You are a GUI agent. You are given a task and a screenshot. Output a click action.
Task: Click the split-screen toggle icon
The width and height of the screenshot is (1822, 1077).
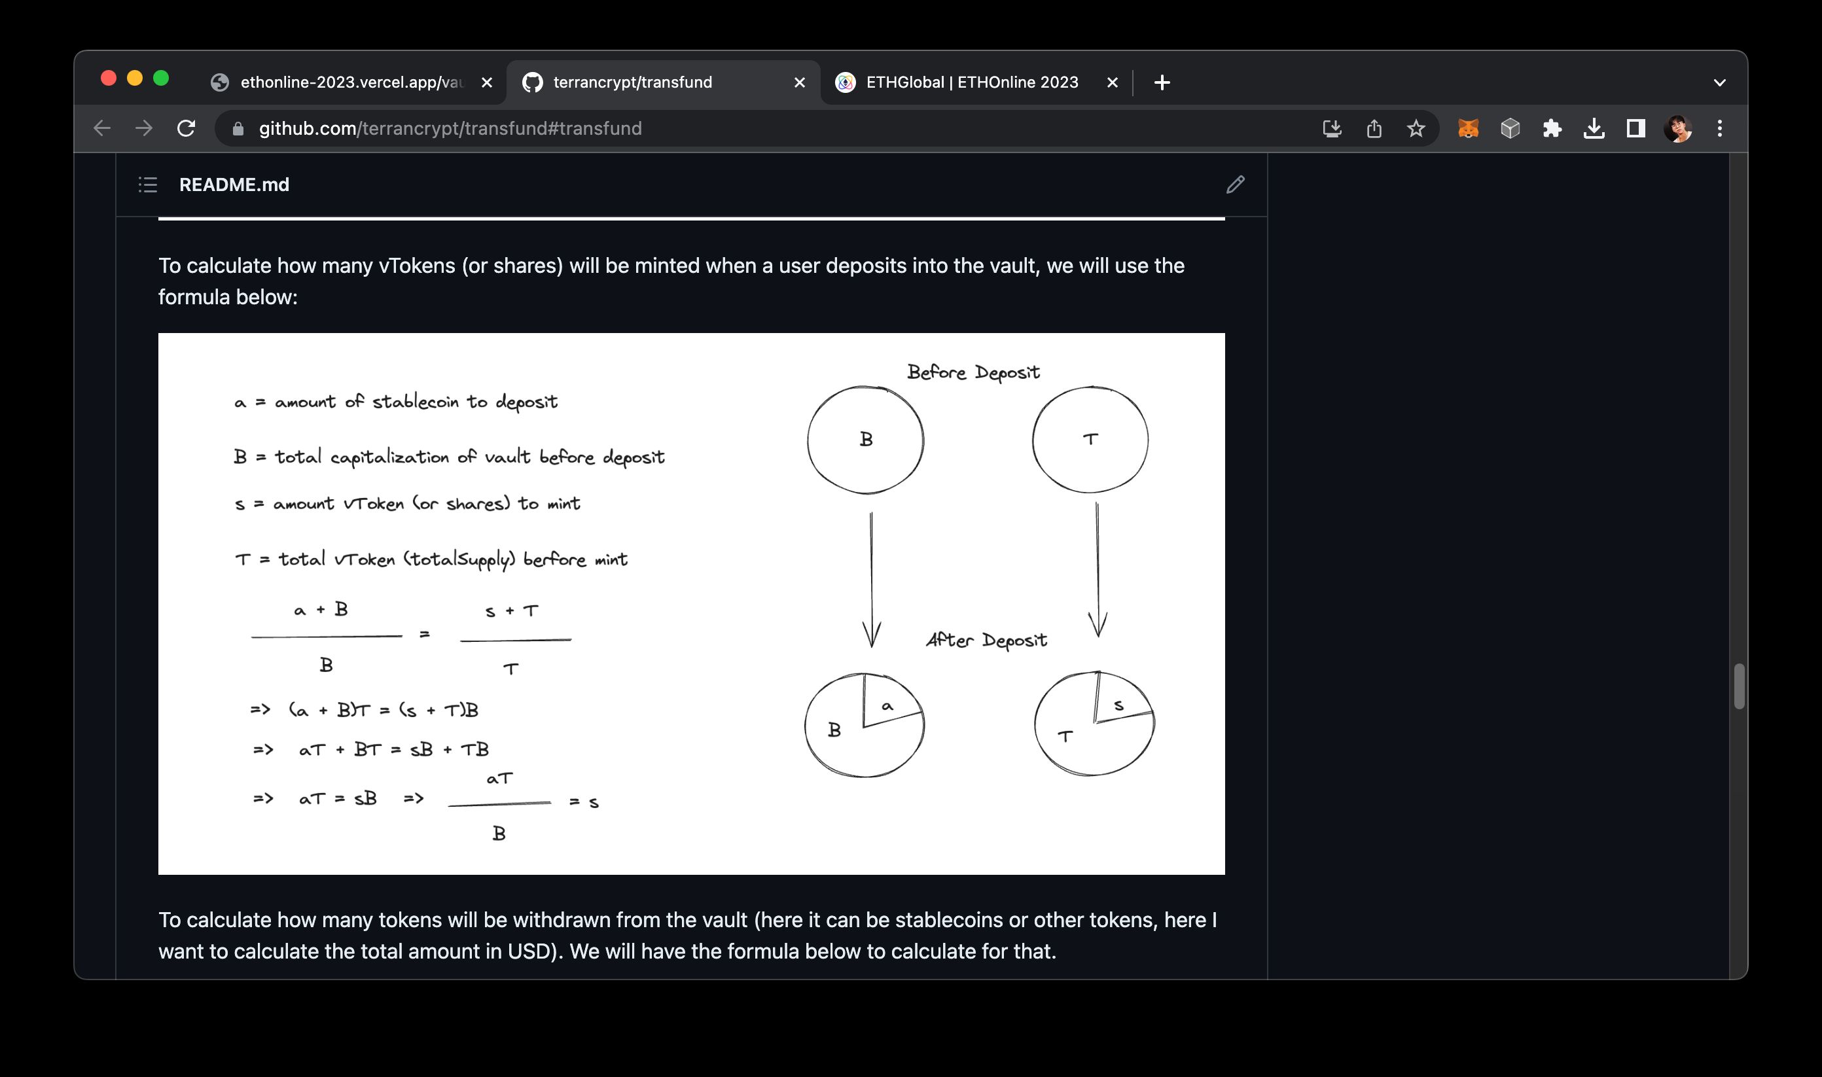coord(1636,127)
